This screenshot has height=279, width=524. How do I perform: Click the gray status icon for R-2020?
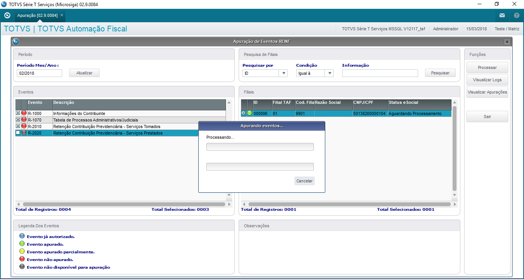pos(24,133)
